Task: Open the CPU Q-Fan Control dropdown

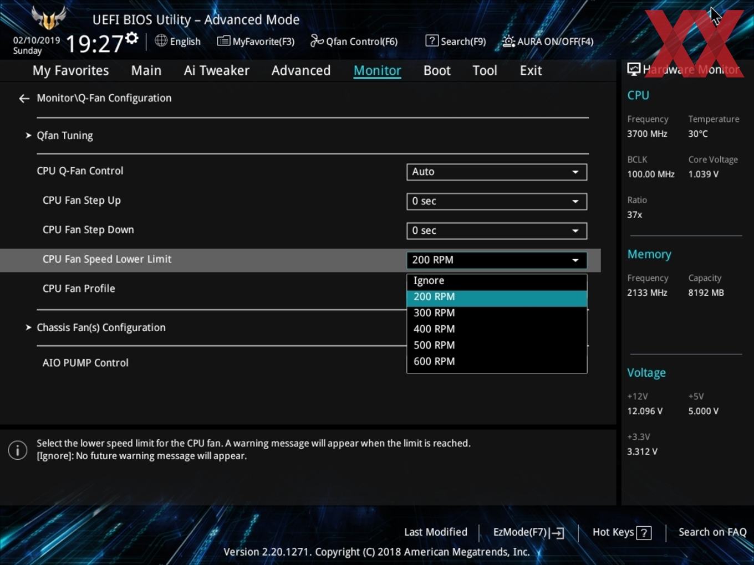Action: point(497,172)
